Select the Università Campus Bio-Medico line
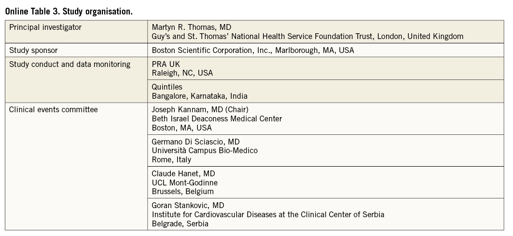Image resolution: width=513 pixels, height=236 pixels. (x=205, y=151)
